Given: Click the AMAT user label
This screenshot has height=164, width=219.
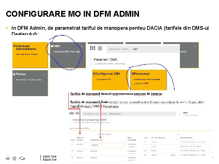Looking at the screenshot, I should click(185, 113).
